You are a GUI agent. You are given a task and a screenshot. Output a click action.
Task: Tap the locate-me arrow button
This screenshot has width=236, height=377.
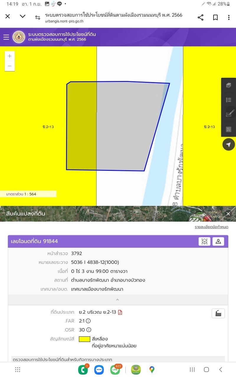pos(229,145)
